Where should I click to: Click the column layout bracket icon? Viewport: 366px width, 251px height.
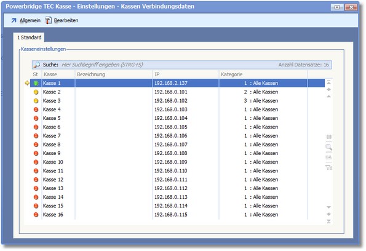(328, 137)
